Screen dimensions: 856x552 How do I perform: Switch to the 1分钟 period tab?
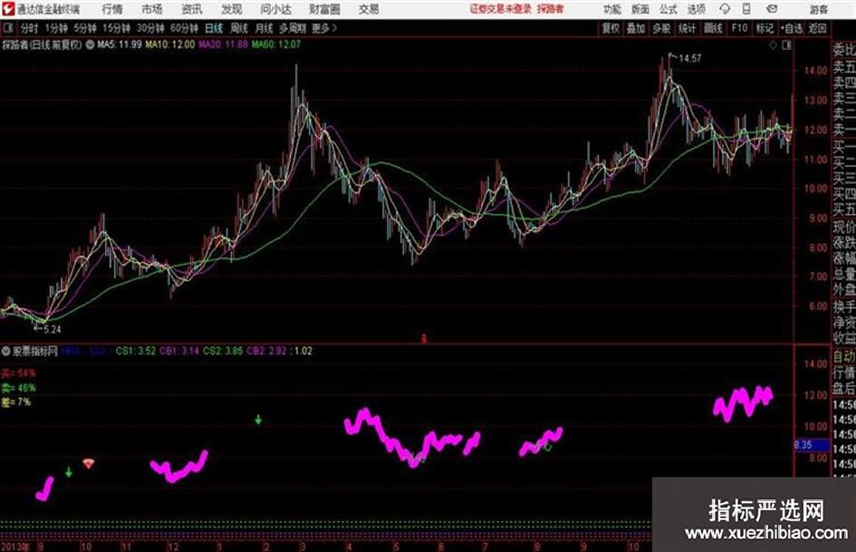56,28
